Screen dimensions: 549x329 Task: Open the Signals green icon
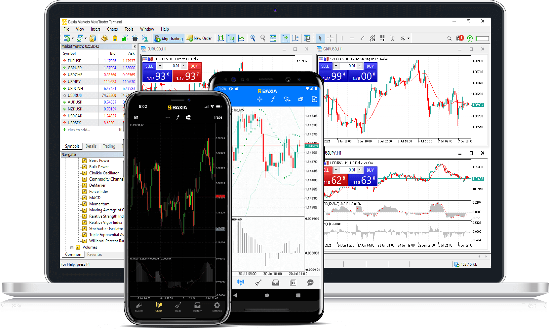click(125, 38)
